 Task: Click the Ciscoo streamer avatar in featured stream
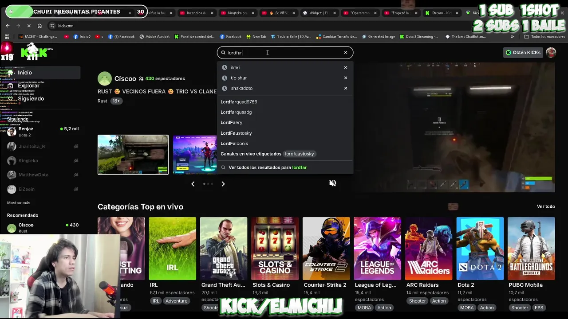click(x=105, y=78)
